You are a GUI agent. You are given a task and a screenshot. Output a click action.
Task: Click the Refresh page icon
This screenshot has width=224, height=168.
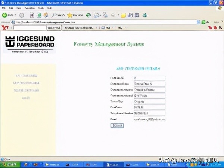tap(38, 15)
